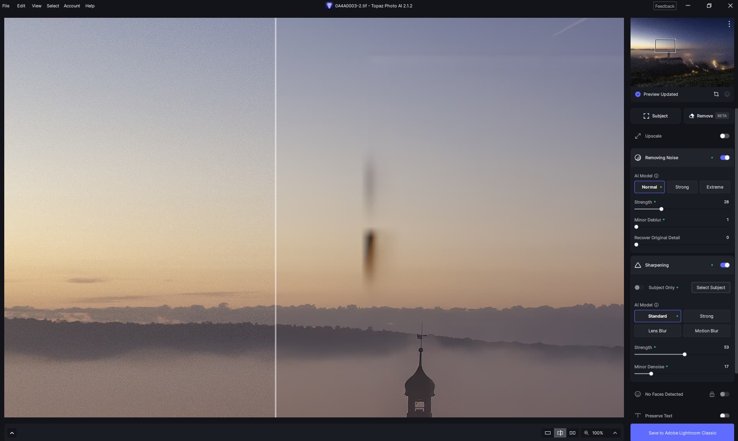Image resolution: width=738 pixels, height=441 pixels.
Task: Disable the Removing Noise toggle
Action: [724, 158]
